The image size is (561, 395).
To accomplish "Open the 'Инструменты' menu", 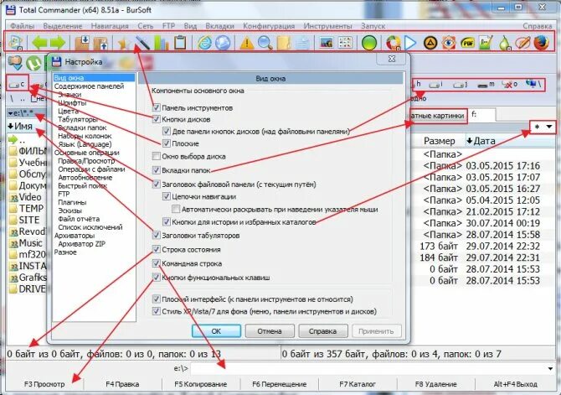I will [327, 26].
